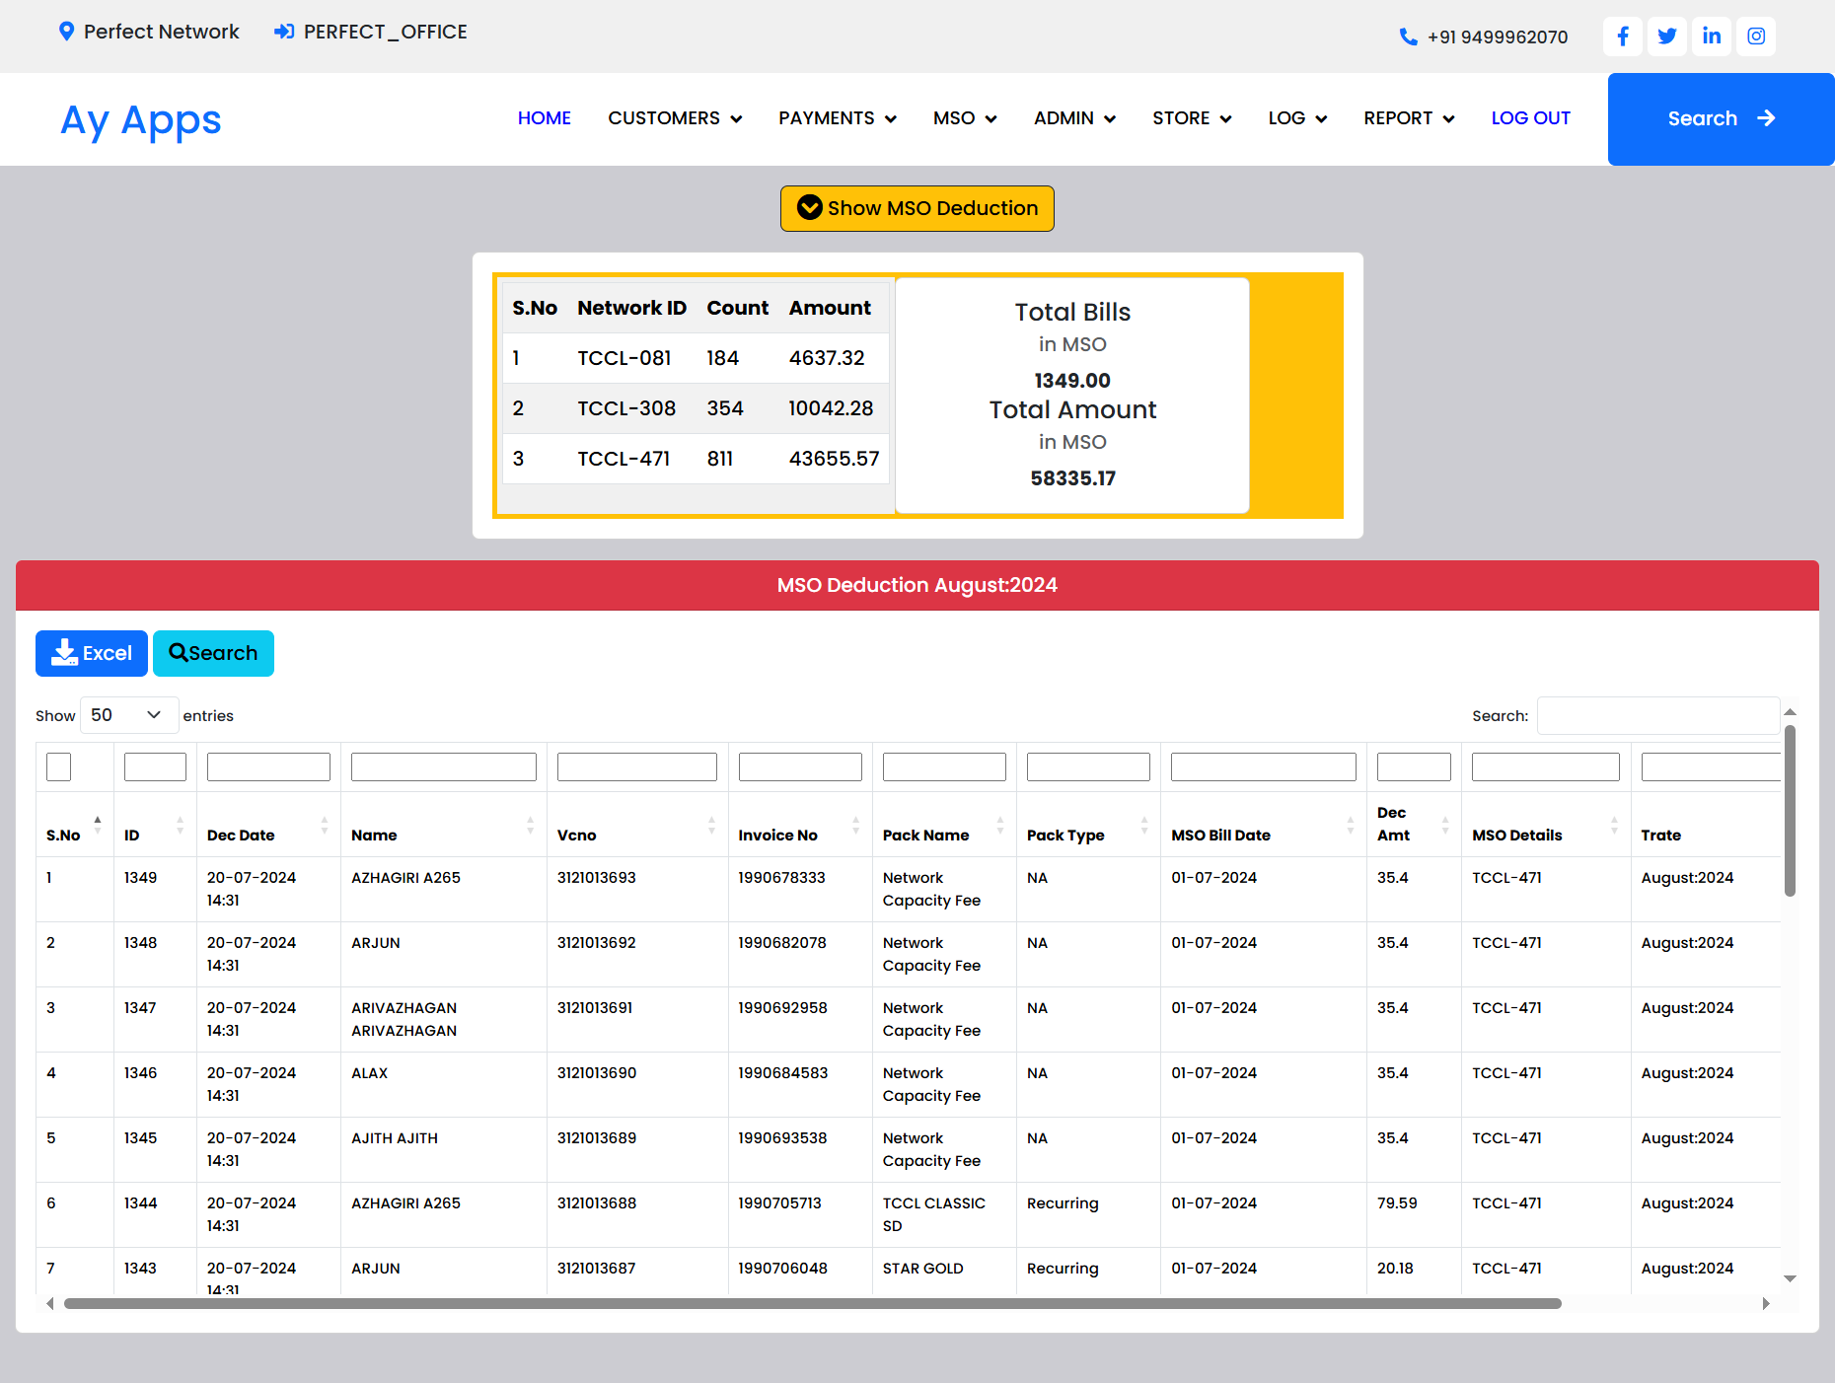1835x1383 pixels.
Task: Open the show entries count dropdown
Action: [128, 715]
